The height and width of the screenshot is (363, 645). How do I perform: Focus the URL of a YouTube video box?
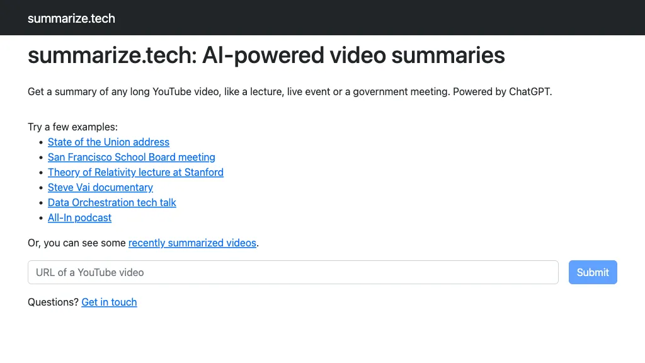coord(293,272)
